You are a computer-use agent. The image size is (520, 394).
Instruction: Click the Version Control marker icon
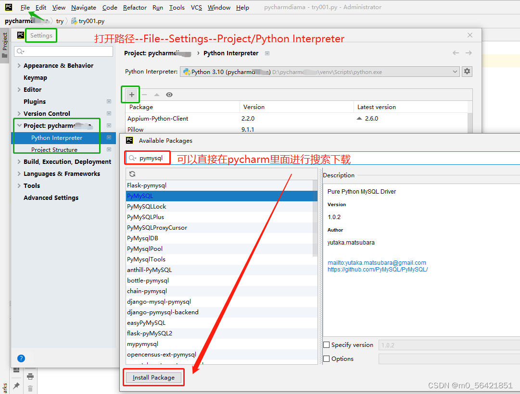coord(109,113)
